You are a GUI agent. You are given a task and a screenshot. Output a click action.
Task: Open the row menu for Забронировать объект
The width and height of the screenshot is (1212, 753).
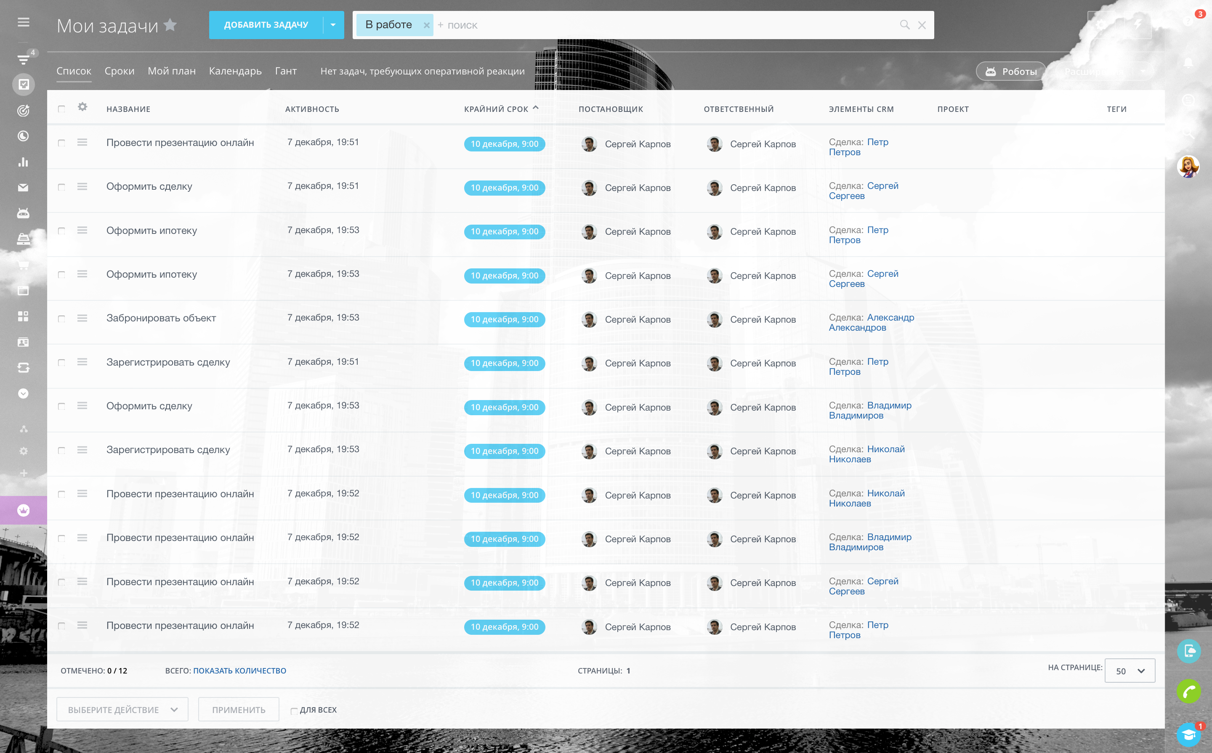pos(82,318)
